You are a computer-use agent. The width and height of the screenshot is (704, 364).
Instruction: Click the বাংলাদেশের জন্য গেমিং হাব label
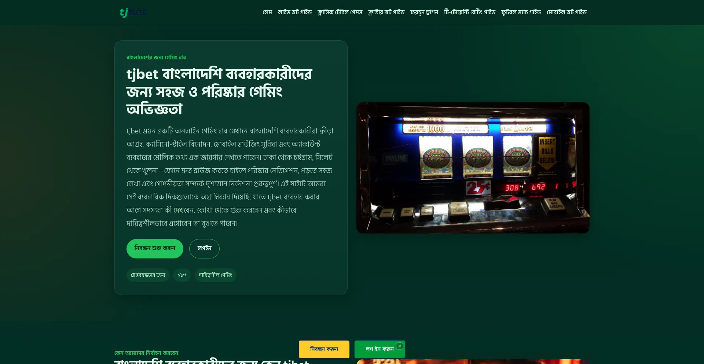(x=156, y=58)
